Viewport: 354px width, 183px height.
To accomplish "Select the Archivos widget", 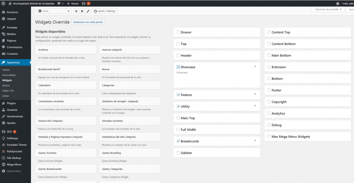I will (66, 50).
